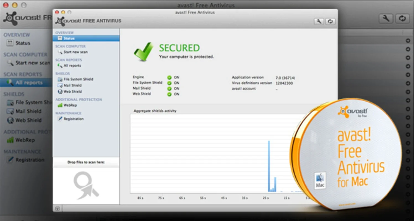Click the small bottom-left status bar button
The image size is (414, 221).
click(57, 209)
